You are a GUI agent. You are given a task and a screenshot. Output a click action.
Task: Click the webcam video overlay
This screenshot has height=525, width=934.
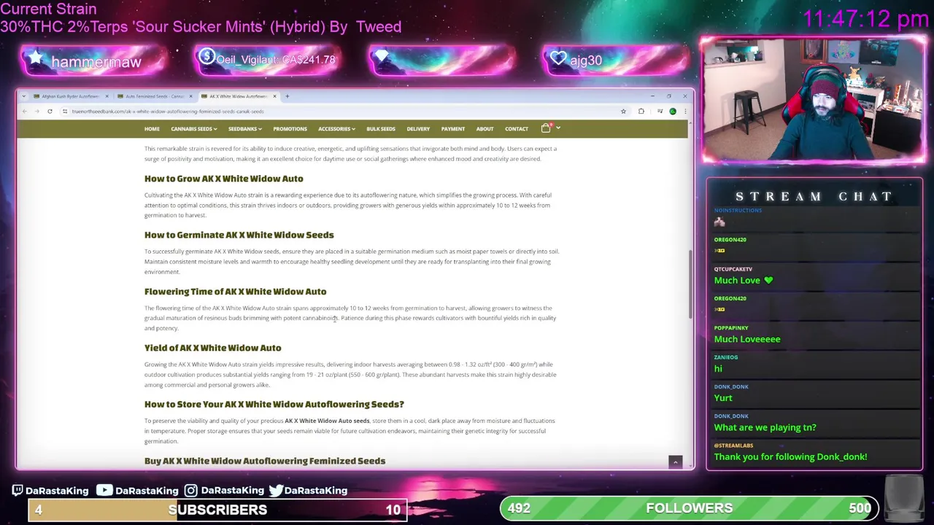tap(813, 99)
